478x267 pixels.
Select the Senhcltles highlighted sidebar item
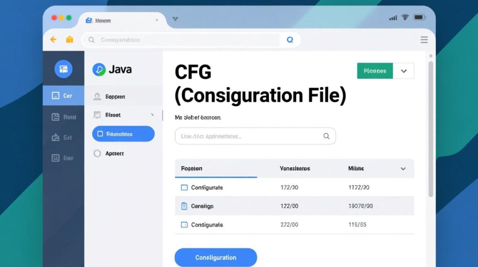123,134
